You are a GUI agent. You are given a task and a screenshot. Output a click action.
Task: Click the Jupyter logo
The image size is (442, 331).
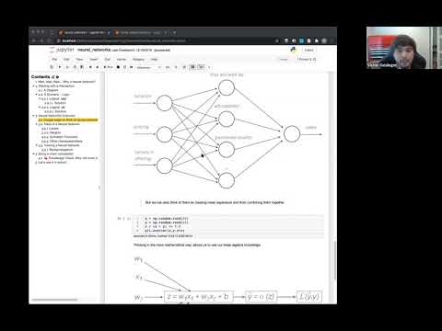(62, 50)
